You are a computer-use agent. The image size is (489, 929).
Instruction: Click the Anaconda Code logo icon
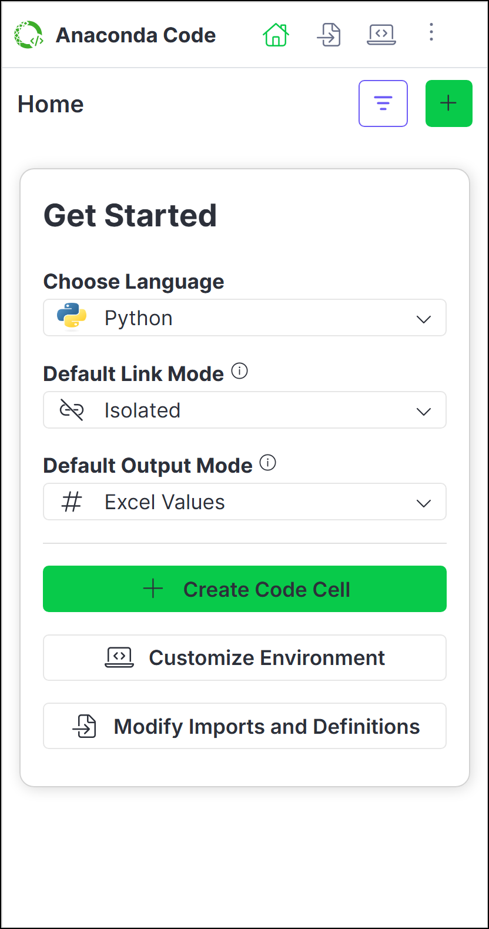click(29, 35)
